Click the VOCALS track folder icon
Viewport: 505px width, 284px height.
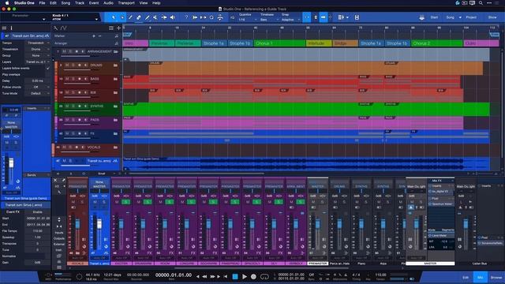pyautogui.click(x=115, y=148)
